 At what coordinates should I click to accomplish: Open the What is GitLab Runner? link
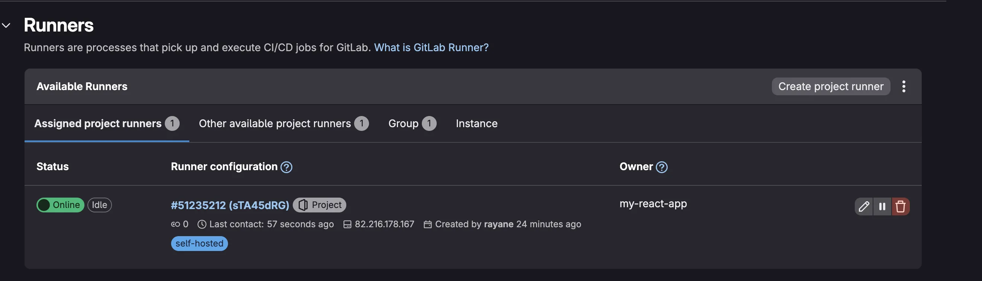coord(431,47)
